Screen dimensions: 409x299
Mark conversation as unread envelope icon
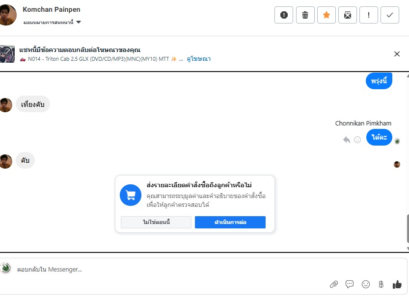348,15
